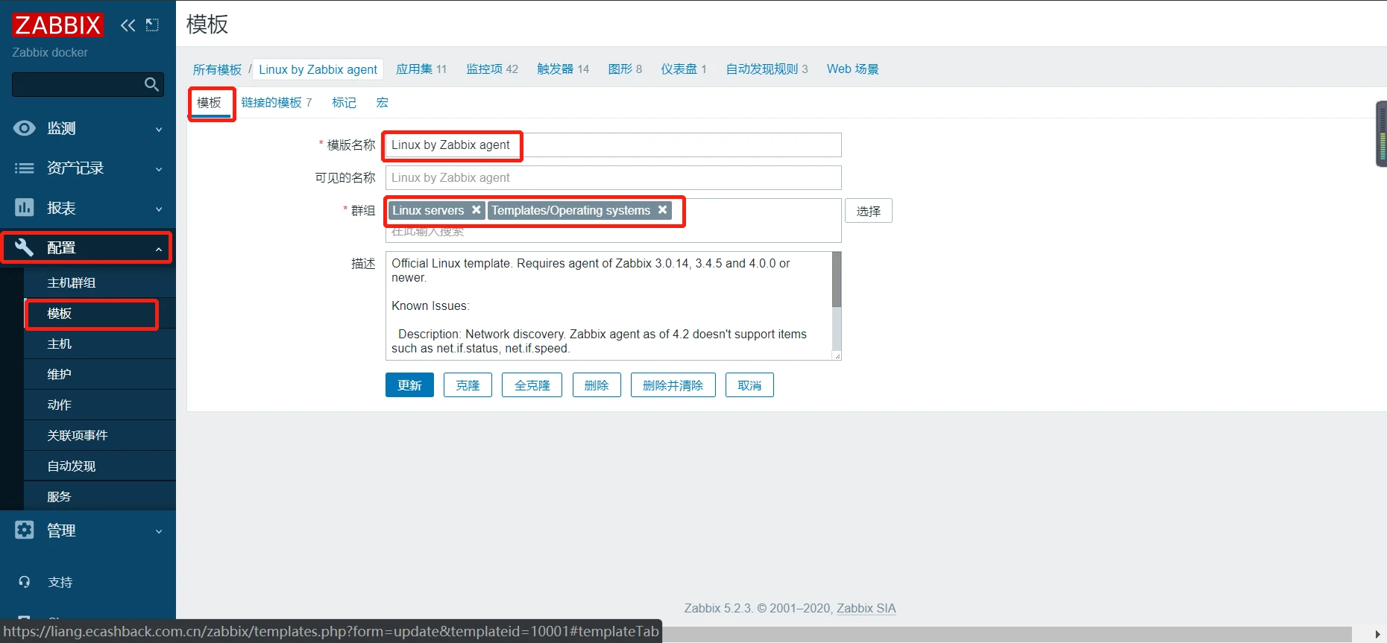Screen dimensions: 1387x643
Task: Click the group search input 在此输入搜索
Action: 613,232
